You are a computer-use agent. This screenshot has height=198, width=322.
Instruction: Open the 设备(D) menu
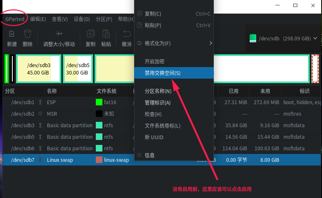tap(82, 19)
